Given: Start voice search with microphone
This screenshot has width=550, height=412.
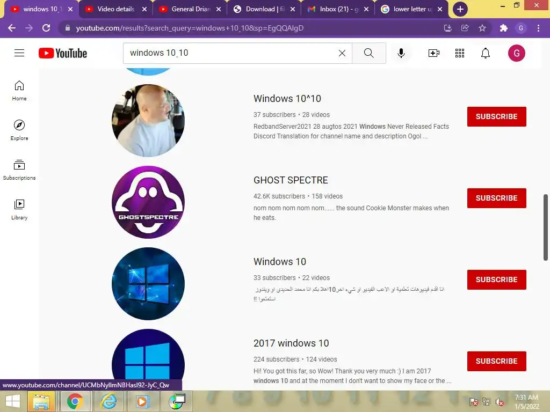Looking at the screenshot, I should [401, 53].
